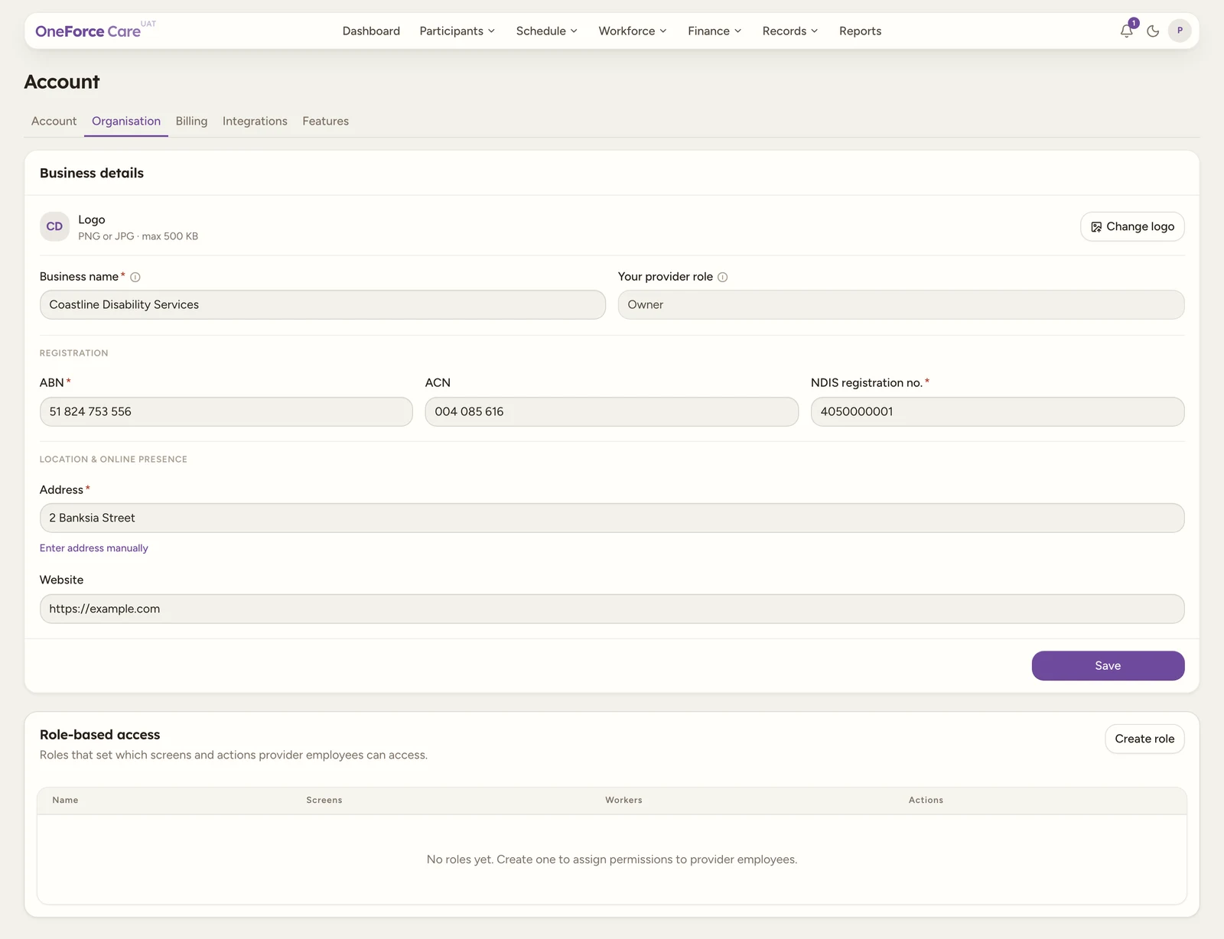Focus the ACN input field
This screenshot has height=939, width=1224.
point(612,411)
